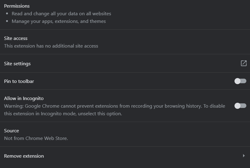Click the Pin to toolbar label
The height and width of the screenshot is (168, 250).
[19, 81]
